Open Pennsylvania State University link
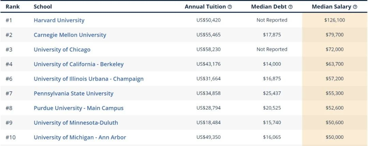 pyautogui.click(x=74, y=94)
